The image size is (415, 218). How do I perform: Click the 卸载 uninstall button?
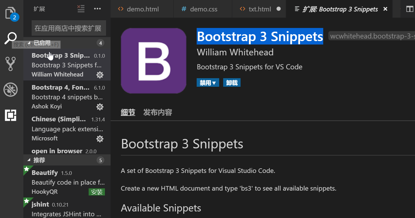coord(232,83)
